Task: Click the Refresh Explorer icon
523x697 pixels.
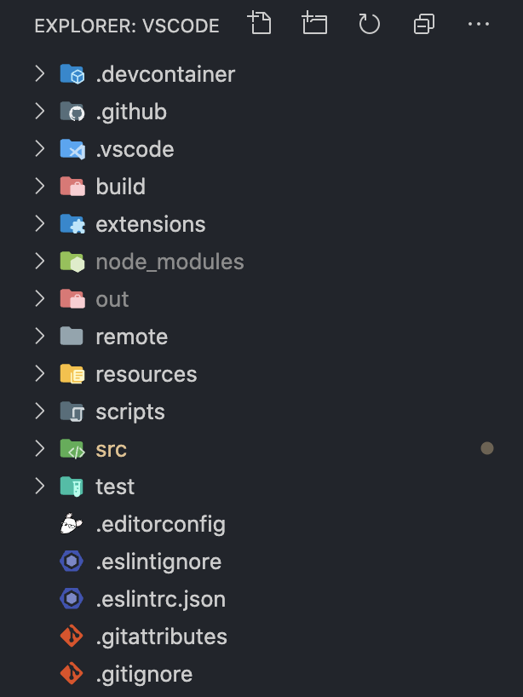Action: (369, 24)
